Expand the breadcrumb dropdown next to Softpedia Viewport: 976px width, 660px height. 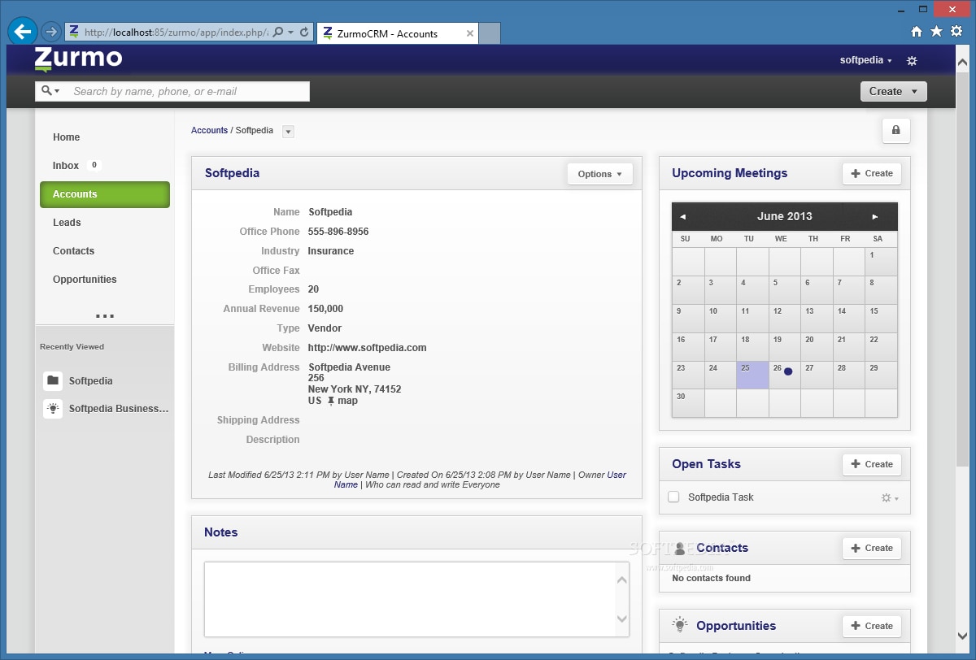click(x=288, y=132)
